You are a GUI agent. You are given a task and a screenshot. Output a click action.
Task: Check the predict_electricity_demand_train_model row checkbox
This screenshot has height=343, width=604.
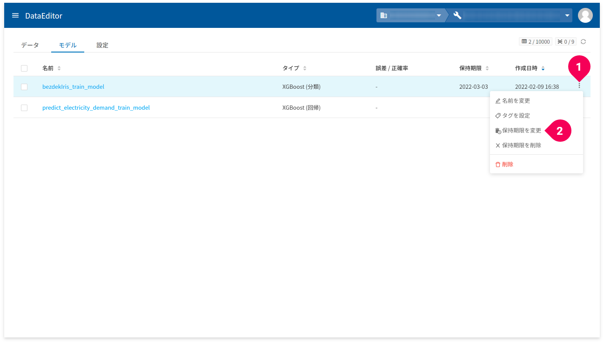(24, 108)
